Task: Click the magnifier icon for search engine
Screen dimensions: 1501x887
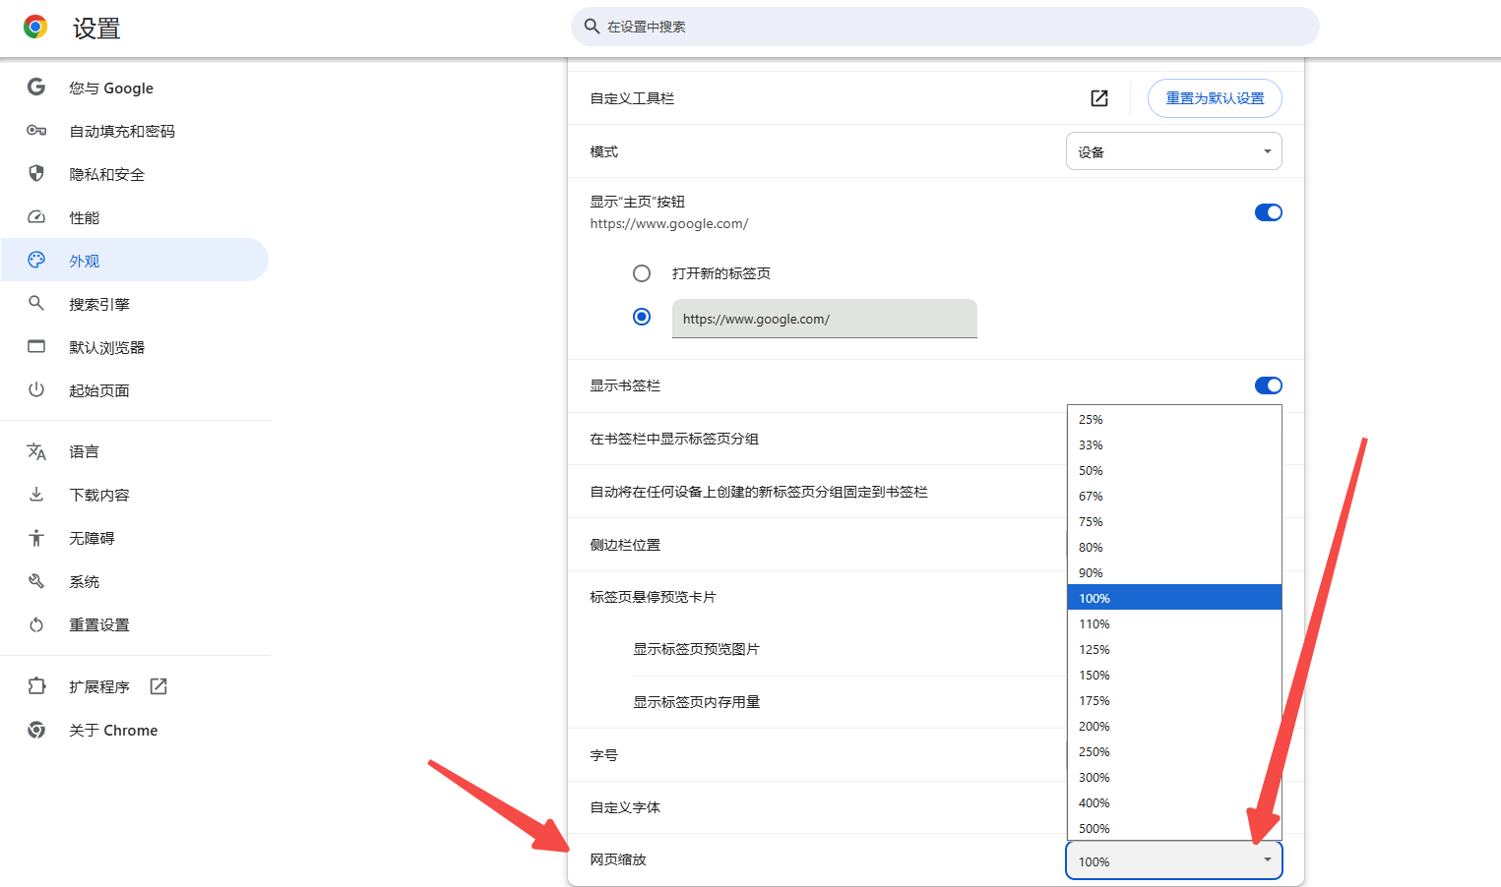Action: [36, 304]
